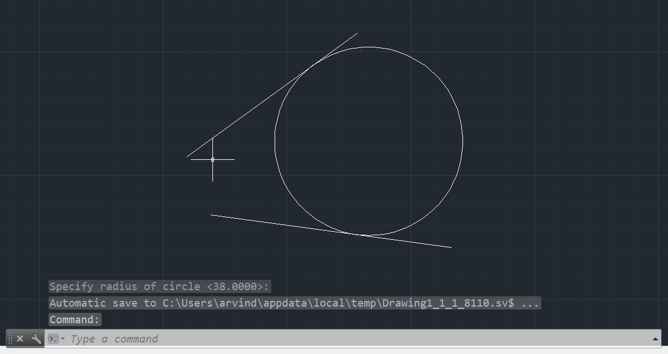Click the crosshair cursor location
The image size is (668, 354).
click(212, 160)
